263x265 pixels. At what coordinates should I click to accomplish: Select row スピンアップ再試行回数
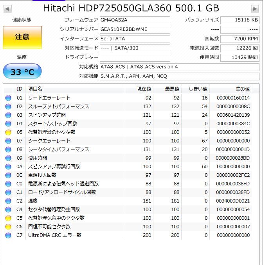pyautogui.click(x=128, y=167)
